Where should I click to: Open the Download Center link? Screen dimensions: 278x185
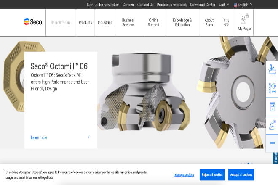203,5
